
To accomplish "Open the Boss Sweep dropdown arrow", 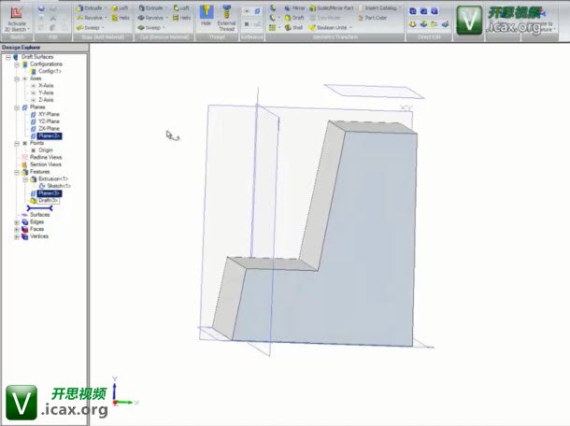I will (103, 28).
